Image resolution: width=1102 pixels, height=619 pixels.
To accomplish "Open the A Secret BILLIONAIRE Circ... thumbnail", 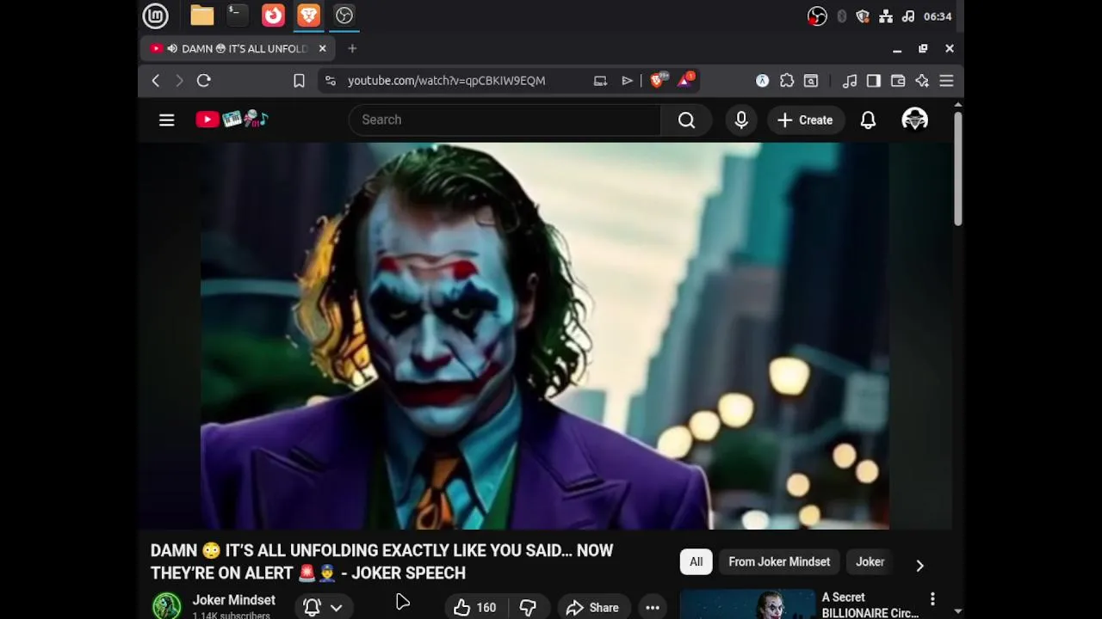I will tap(747, 604).
